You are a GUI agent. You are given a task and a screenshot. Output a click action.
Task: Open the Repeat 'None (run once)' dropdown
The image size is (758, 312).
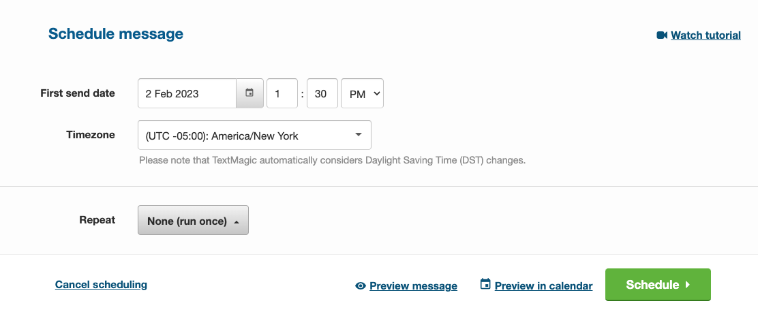[193, 221]
